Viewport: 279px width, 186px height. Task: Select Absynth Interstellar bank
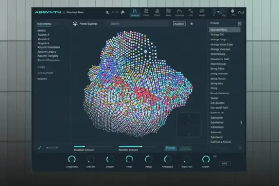coord(48,47)
